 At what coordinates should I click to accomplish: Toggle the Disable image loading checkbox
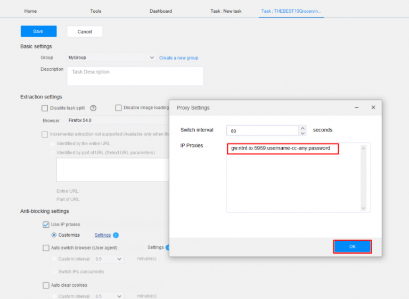(118, 107)
